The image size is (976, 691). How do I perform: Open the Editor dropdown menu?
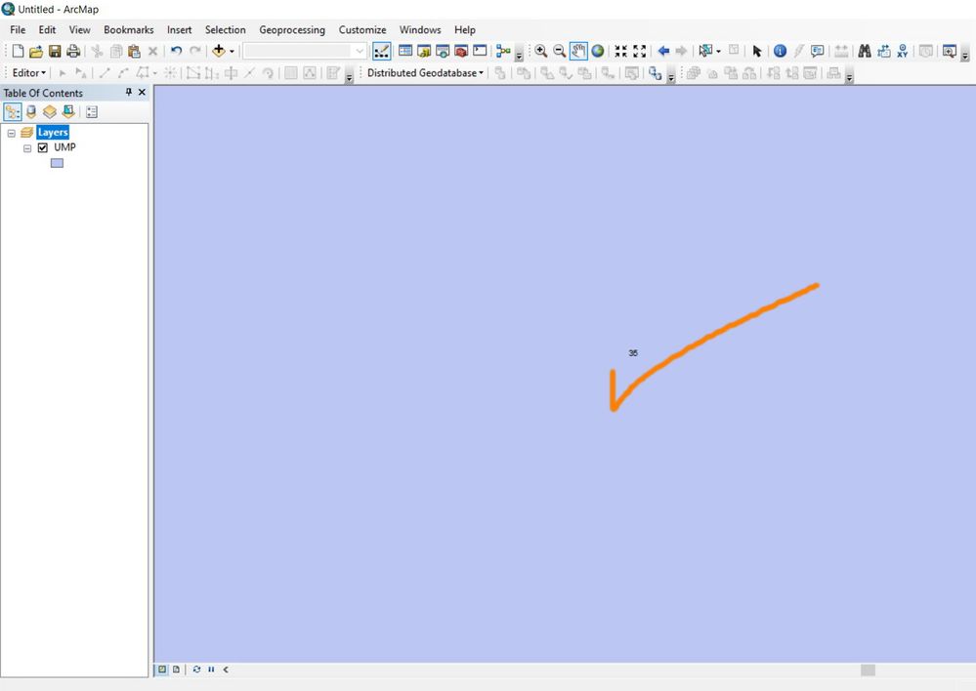(x=28, y=73)
